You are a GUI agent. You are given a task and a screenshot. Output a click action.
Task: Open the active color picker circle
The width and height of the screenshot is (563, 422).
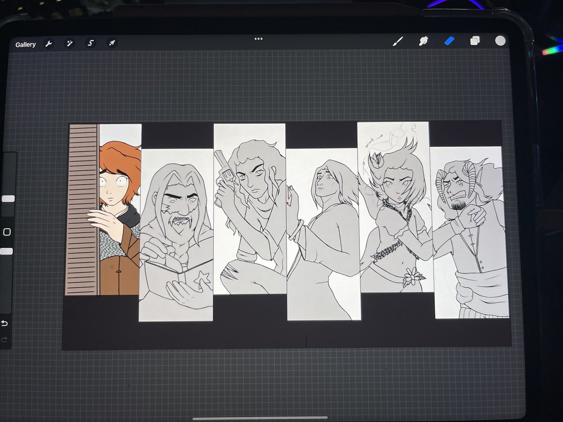500,41
